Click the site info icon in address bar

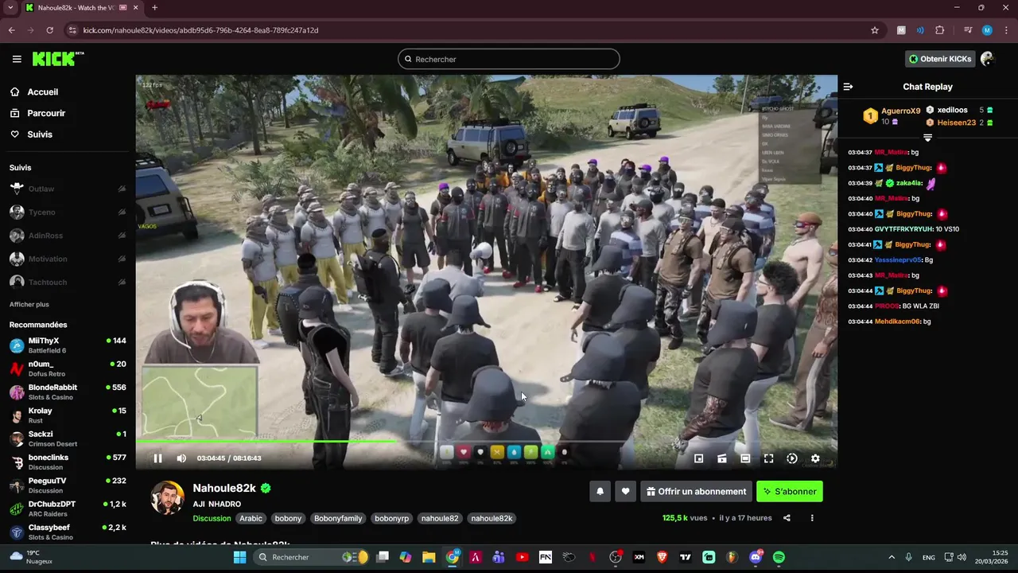pyautogui.click(x=72, y=30)
